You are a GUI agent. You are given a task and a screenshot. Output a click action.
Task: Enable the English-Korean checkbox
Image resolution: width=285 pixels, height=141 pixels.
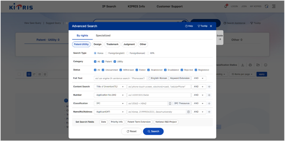point(150,78)
